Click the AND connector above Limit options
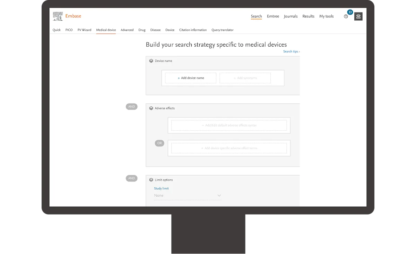This screenshot has height=254, width=416. coord(131,178)
